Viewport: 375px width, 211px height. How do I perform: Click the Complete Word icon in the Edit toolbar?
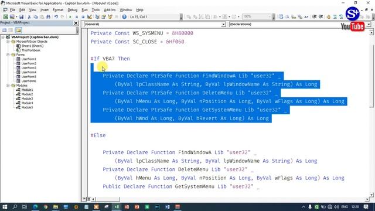pos(306,17)
